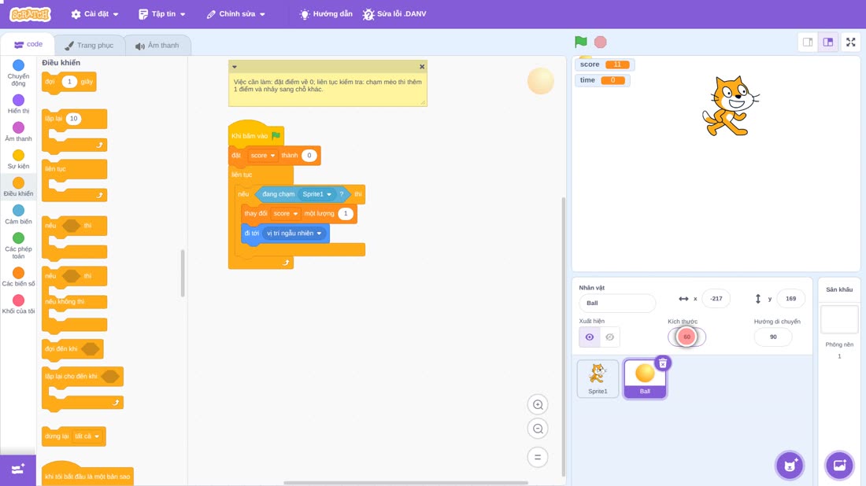Zoom out the code workspace
This screenshot has height=486, width=866.
[x=538, y=429]
